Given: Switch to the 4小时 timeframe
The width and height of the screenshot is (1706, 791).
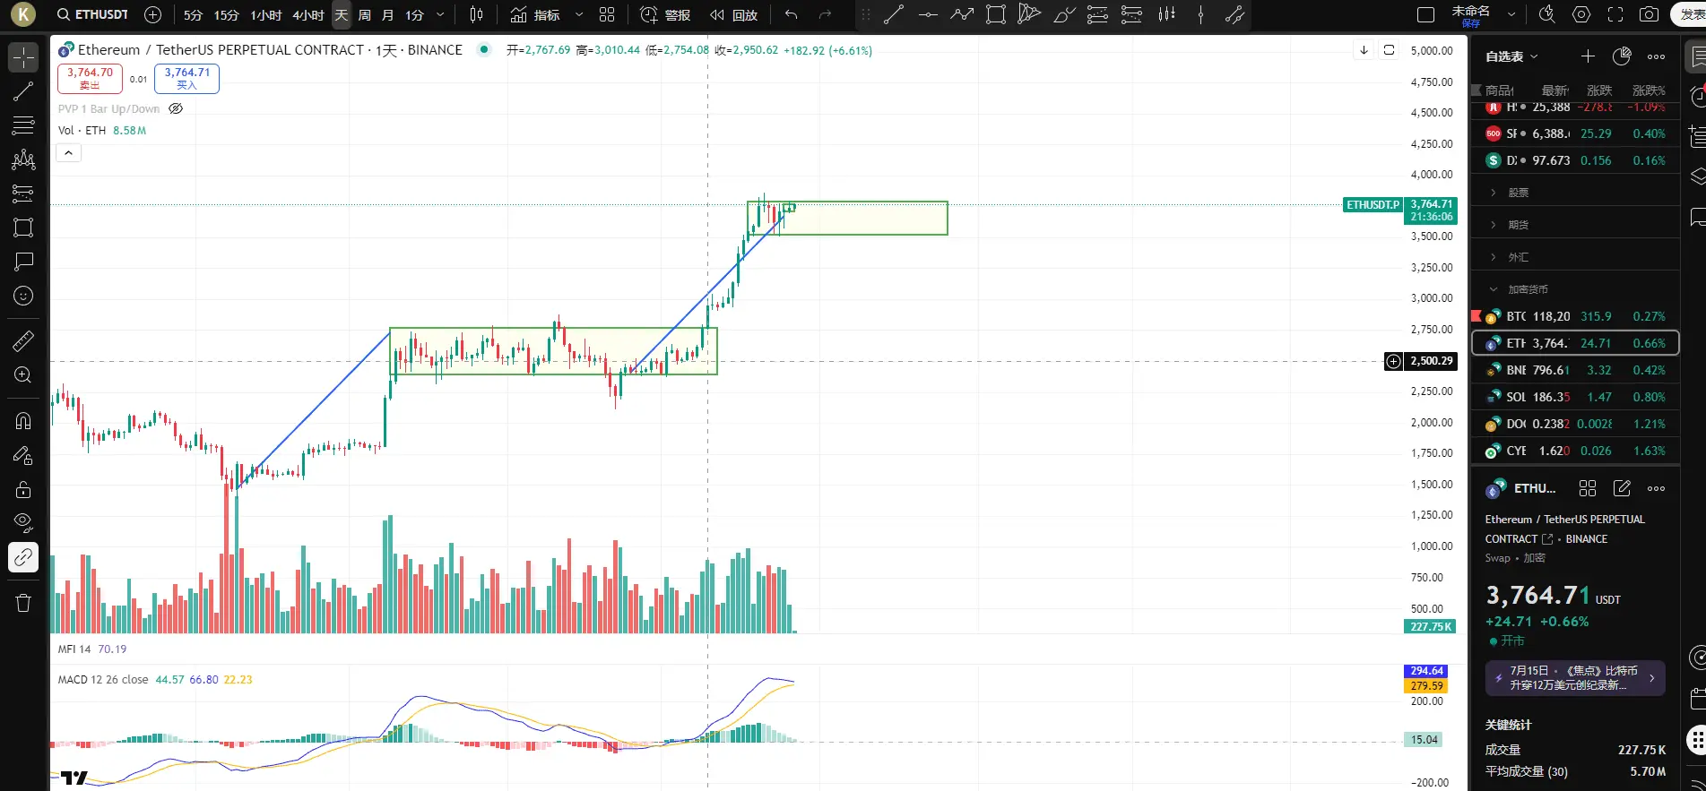Looking at the screenshot, I should 307,15.
